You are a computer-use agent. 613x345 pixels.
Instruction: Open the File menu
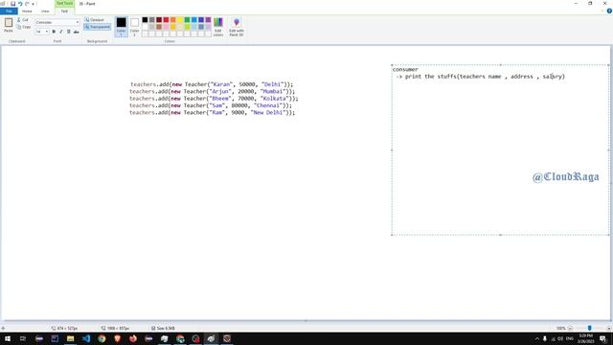coord(9,11)
